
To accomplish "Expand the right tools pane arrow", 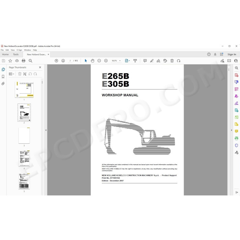I will (231, 130).
